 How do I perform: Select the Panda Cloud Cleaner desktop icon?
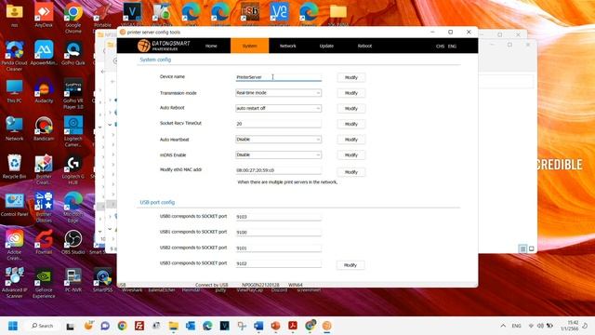(x=15, y=55)
